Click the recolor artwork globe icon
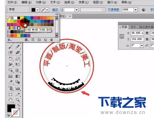 coord(144,10)
